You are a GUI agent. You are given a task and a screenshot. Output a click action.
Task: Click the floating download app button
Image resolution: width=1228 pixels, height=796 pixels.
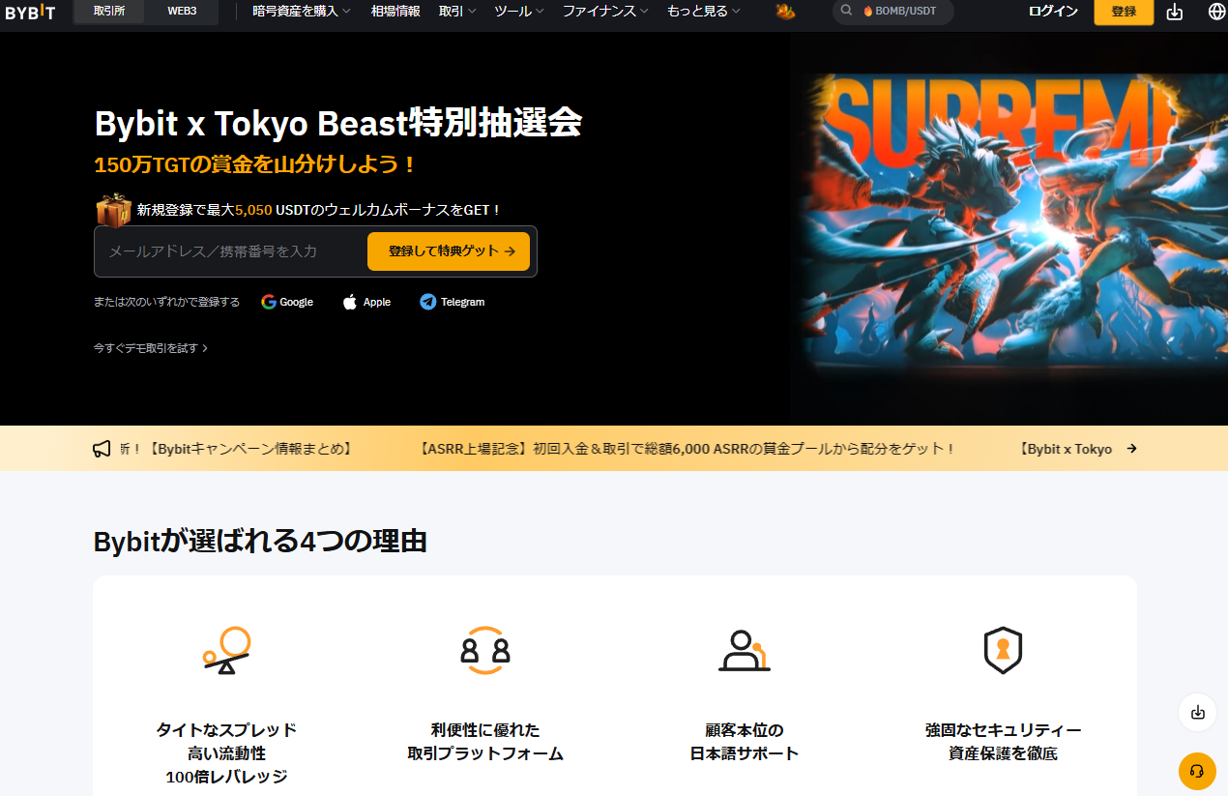1197,713
